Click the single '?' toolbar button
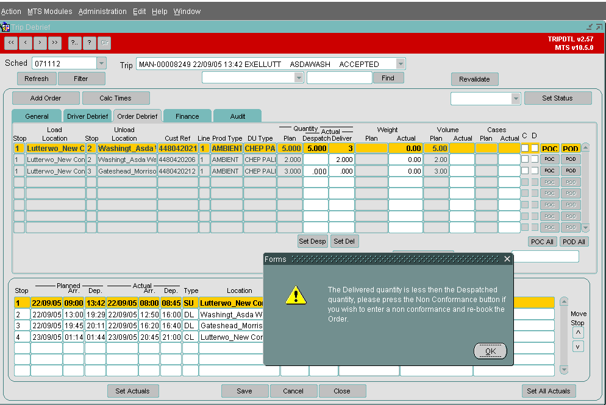Image resolution: width=606 pixels, height=405 pixels. [89, 43]
